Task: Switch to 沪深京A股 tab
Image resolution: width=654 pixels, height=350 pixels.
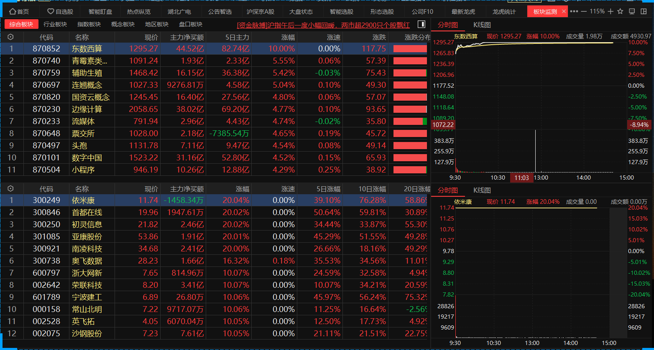Action: point(261,12)
